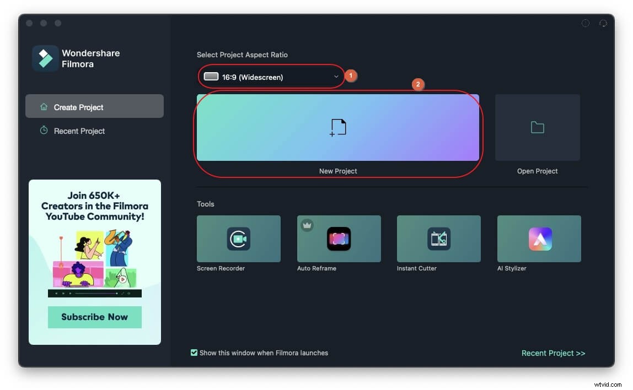Select Create Project in the sidebar
The width and height of the screenshot is (633, 390).
pyautogui.click(x=77, y=106)
